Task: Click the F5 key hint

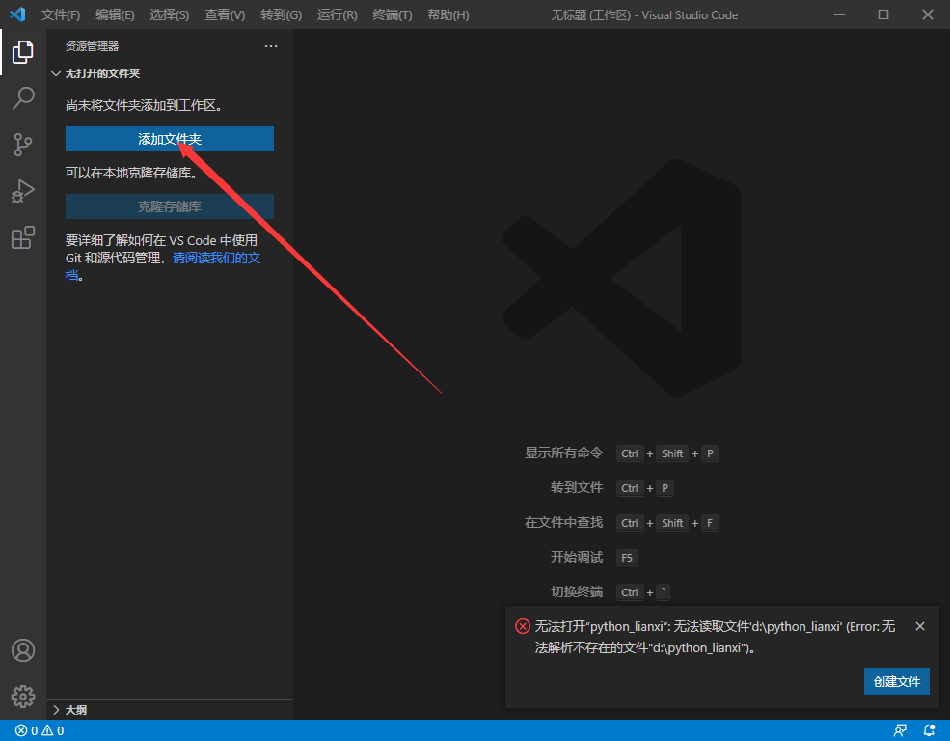Action: 627,558
